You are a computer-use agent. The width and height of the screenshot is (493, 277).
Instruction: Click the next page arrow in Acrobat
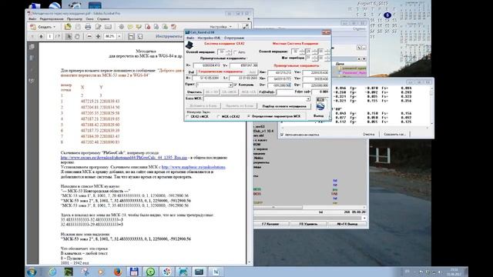[41, 37]
